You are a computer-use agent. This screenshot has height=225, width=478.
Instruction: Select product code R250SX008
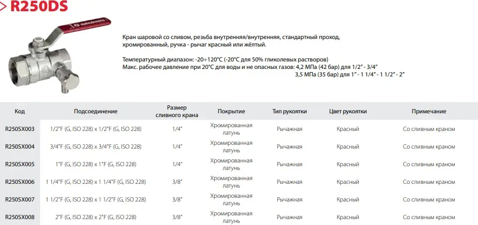tap(19, 217)
